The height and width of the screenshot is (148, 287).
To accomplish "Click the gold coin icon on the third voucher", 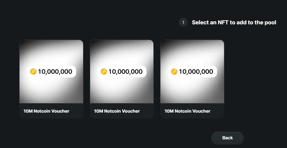I will click(174, 72).
